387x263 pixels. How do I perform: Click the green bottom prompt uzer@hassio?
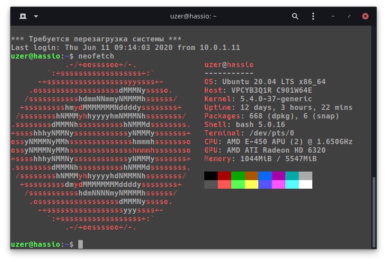[36, 244]
